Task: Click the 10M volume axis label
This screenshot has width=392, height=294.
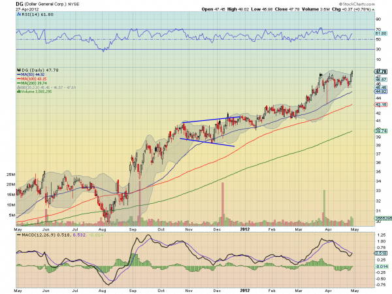Action: click(10, 205)
